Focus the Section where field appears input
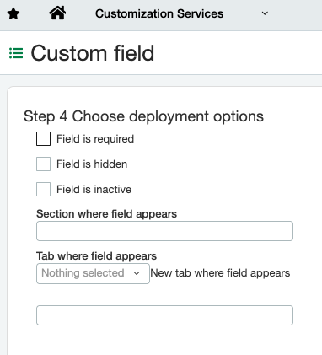The height and width of the screenshot is (355, 322). click(164, 231)
